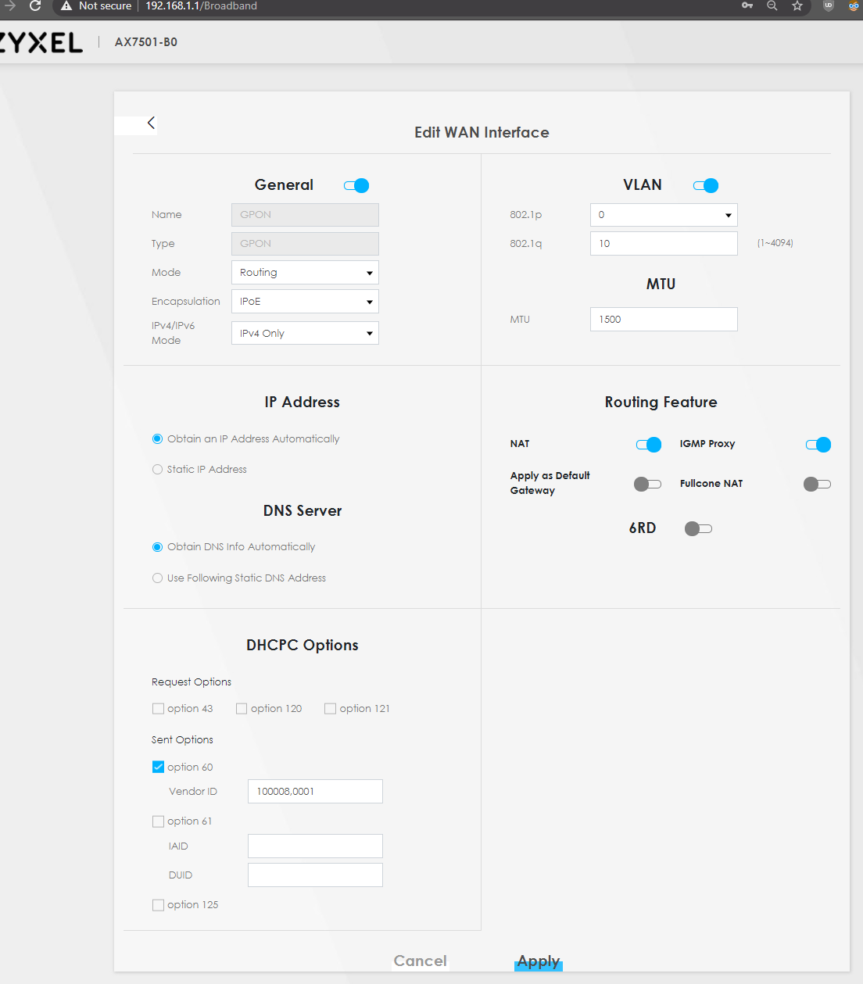The image size is (863, 984).
Task: Disable the General toggle switch
Action: point(356,185)
